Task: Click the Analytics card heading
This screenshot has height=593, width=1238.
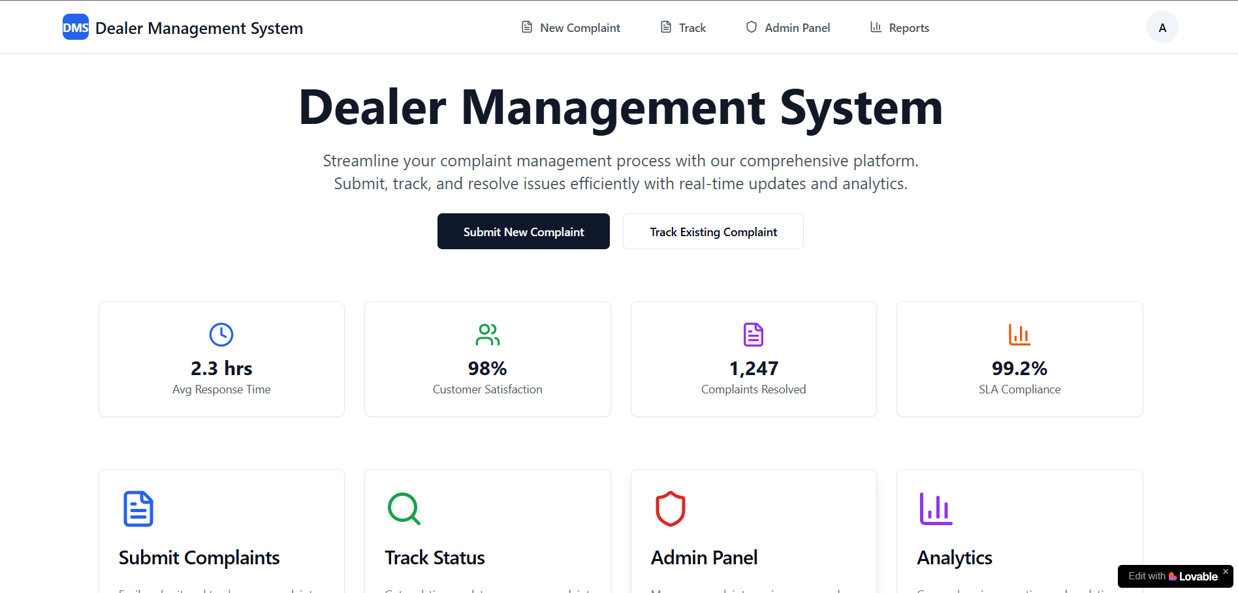Action: tap(955, 558)
